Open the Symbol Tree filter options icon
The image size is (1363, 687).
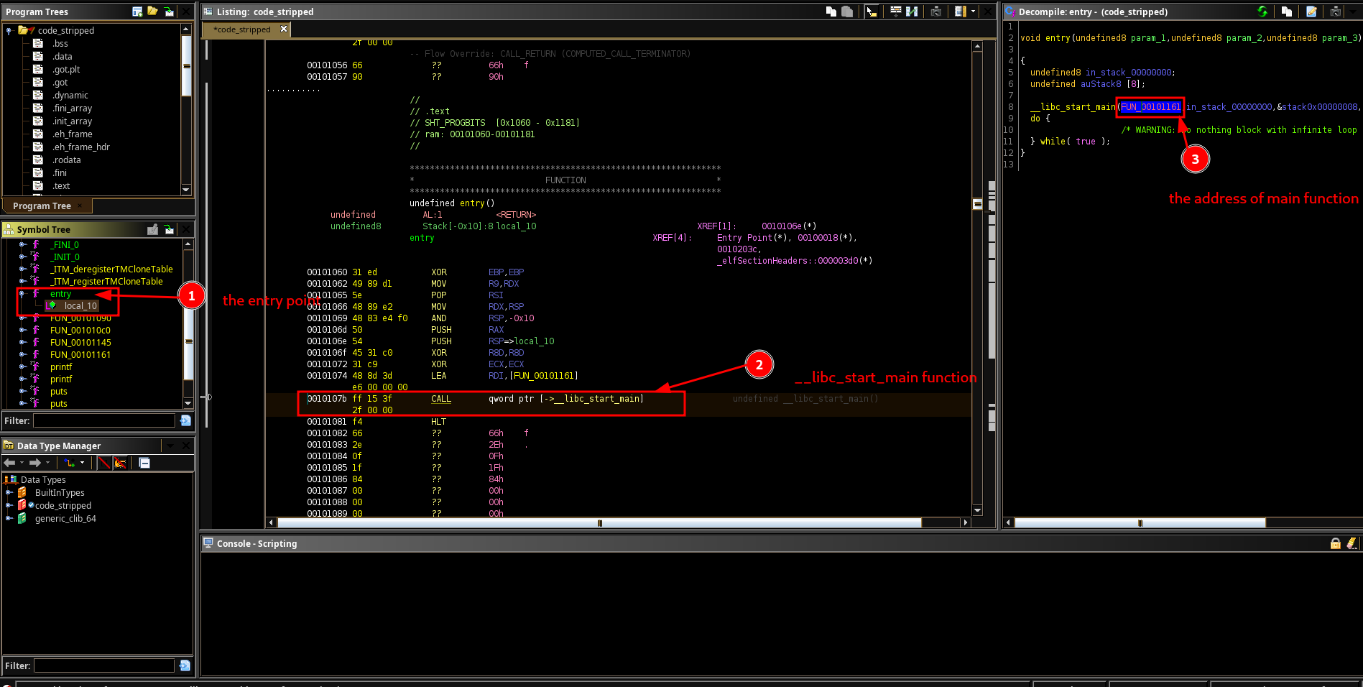tap(185, 420)
